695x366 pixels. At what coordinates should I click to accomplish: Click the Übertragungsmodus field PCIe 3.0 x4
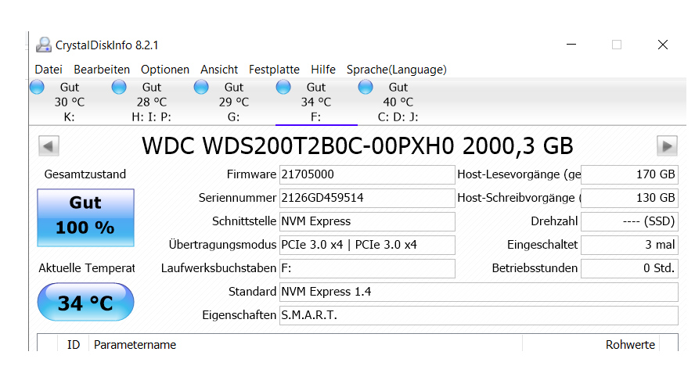[x=367, y=245]
